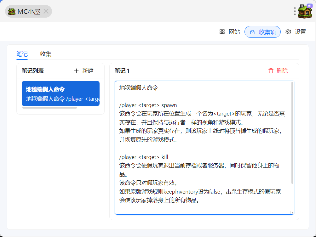Click the house icon in MC小屋 tab
Image resolution: width=316 pixels, height=237 pixels.
point(12,12)
